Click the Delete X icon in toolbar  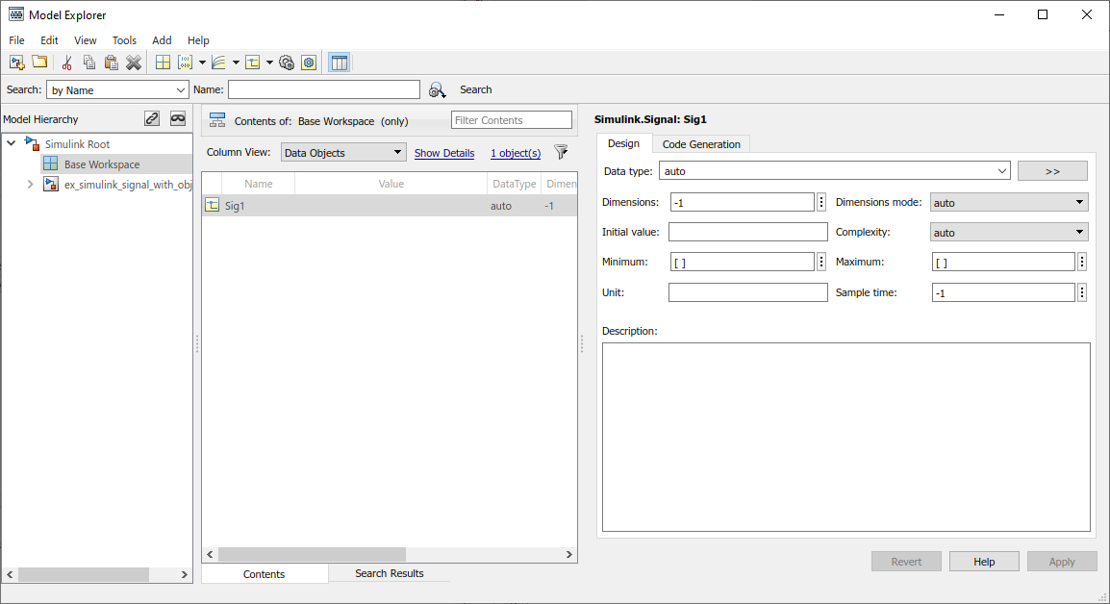pos(134,63)
